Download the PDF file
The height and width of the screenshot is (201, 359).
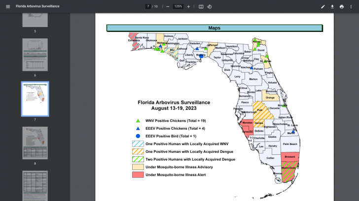click(332, 6)
